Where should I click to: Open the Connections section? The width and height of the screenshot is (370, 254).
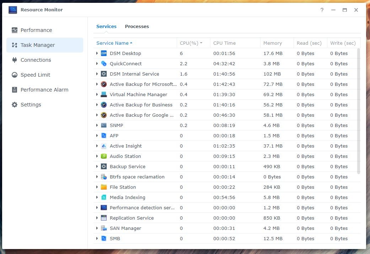pos(45,60)
